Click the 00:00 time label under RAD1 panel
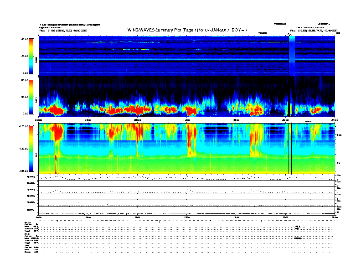This screenshot has width=361, height=279. [39, 120]
